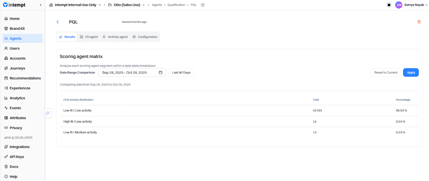Open Brand Kit in the sidebar
This screenshot has width=429, height=181.
[x=23, y=28]
